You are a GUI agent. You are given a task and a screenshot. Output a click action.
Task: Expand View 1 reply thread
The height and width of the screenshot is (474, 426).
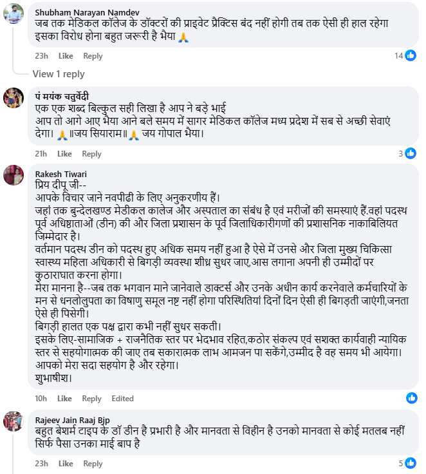point(59,74)
